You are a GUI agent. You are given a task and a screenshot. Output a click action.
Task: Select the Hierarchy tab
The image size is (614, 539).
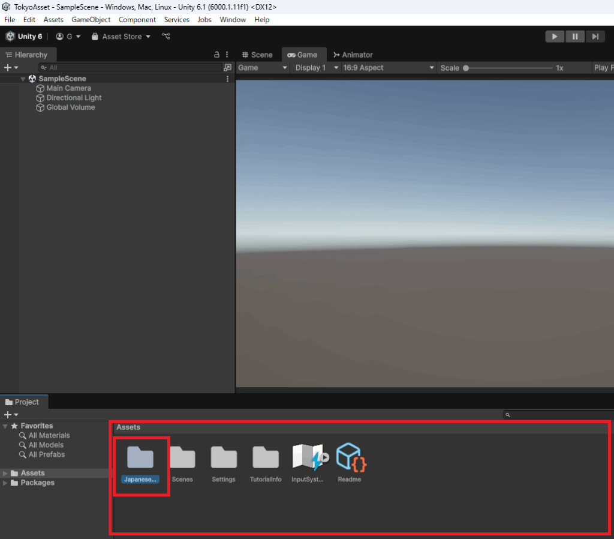28,55
